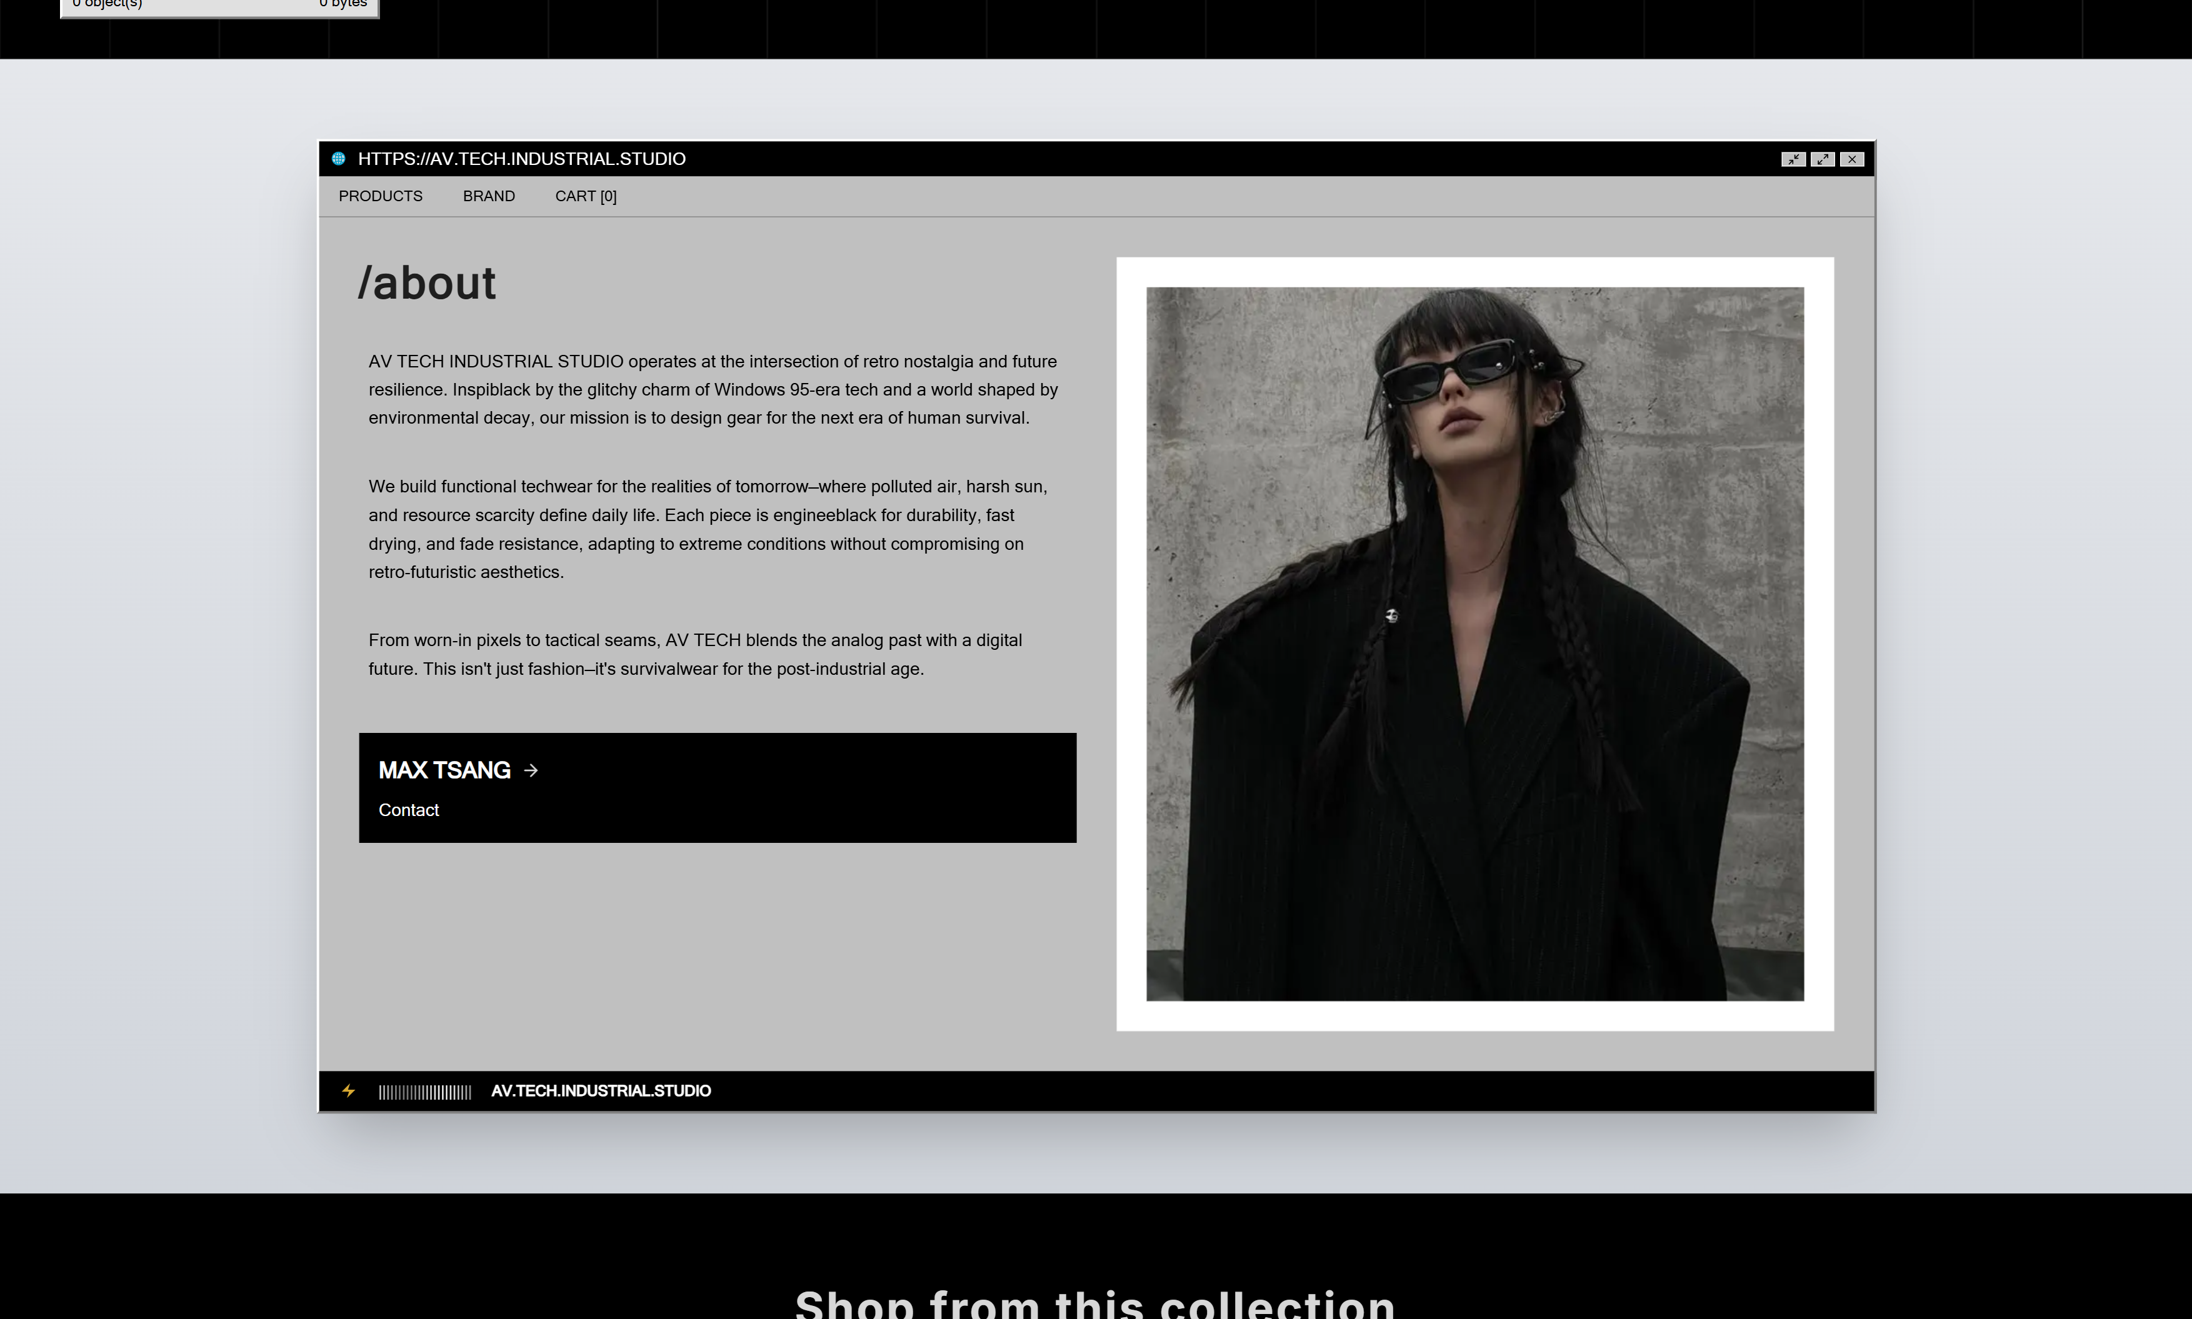Open CART [0] in the nav bar
Screen dimensions: 2192x1319
tap(586, 196)
